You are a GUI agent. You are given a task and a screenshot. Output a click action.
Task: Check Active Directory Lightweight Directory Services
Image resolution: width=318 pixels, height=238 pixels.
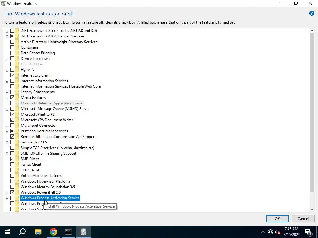(x=12, y=42)
